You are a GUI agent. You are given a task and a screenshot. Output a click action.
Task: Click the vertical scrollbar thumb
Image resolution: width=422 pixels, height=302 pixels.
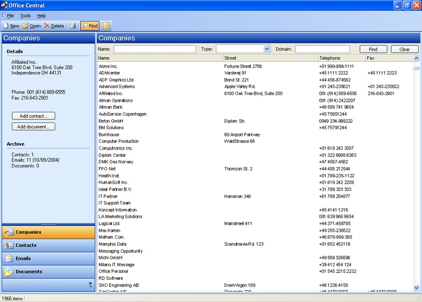pos(416,68)
